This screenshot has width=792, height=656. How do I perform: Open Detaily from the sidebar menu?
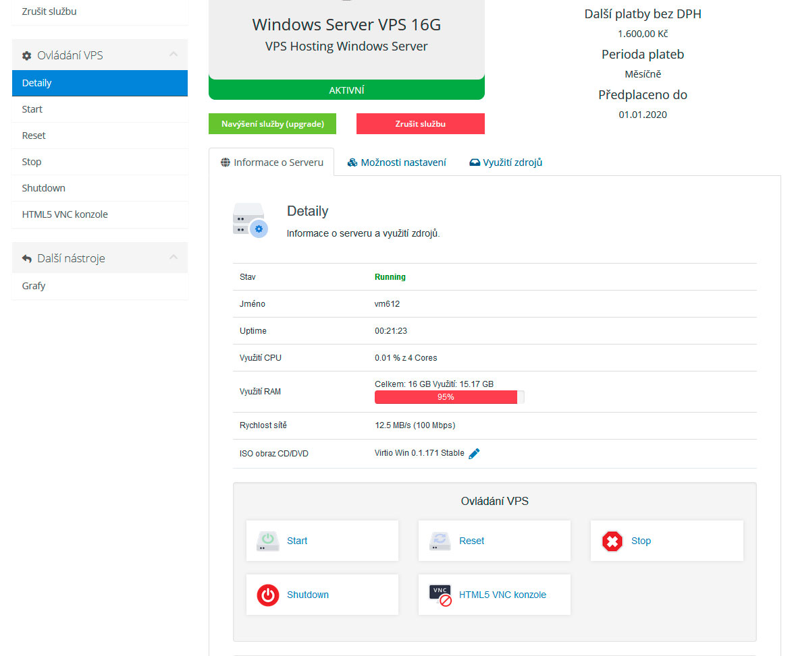point(37,82)
